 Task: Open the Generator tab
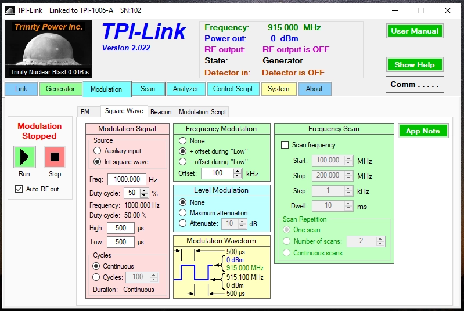pos(60,89)
